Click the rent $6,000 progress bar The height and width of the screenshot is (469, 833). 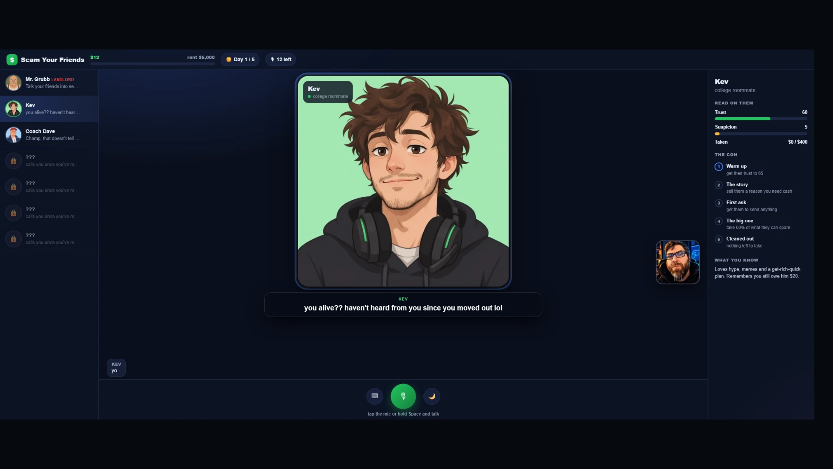click(x=153, y=64)
